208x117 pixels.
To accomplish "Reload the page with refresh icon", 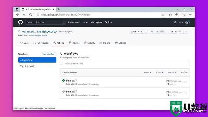I will coord(31,15).
